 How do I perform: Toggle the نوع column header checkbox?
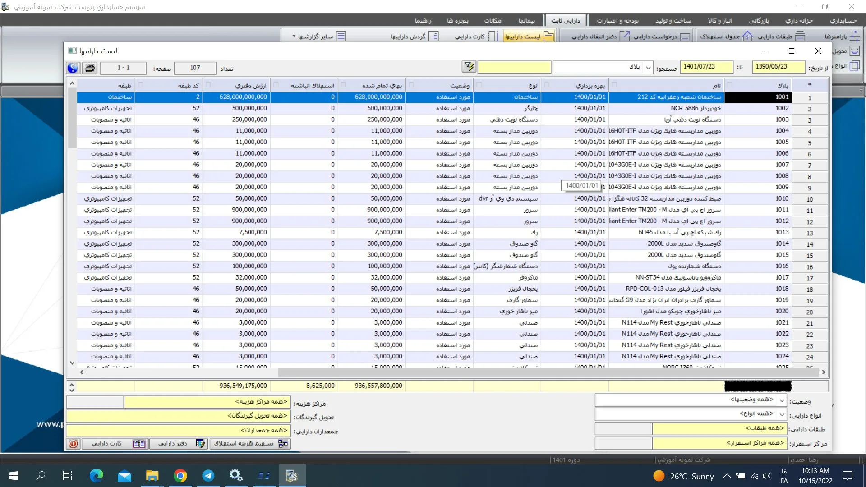point(479,85)
